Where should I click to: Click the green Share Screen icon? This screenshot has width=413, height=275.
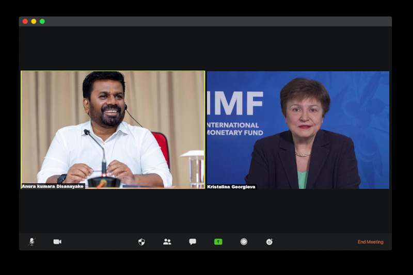coord(218,241)
